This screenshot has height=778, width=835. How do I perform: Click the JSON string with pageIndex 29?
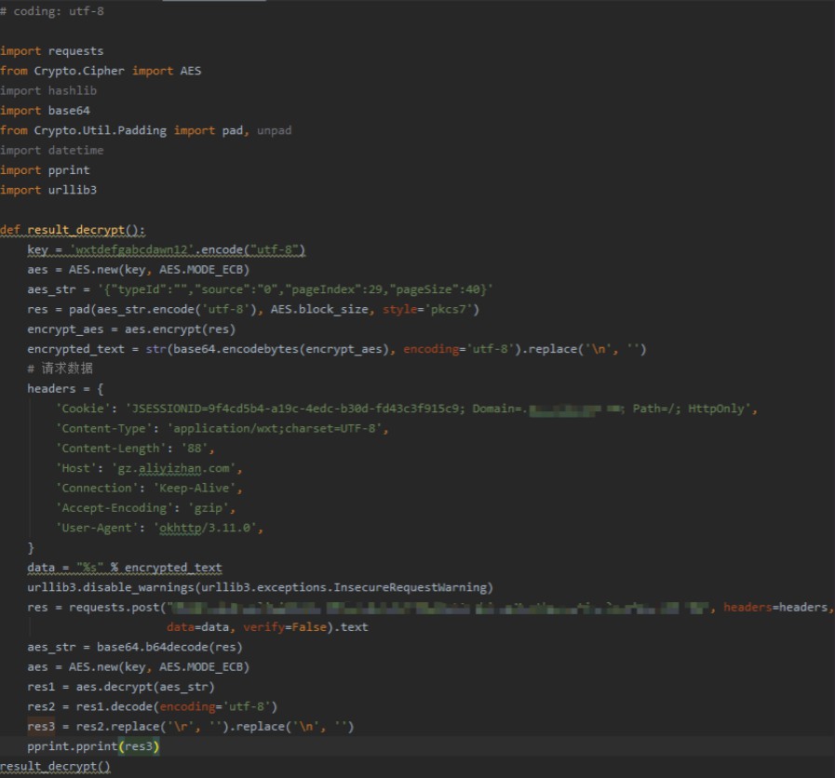click(x=295, y=289)
